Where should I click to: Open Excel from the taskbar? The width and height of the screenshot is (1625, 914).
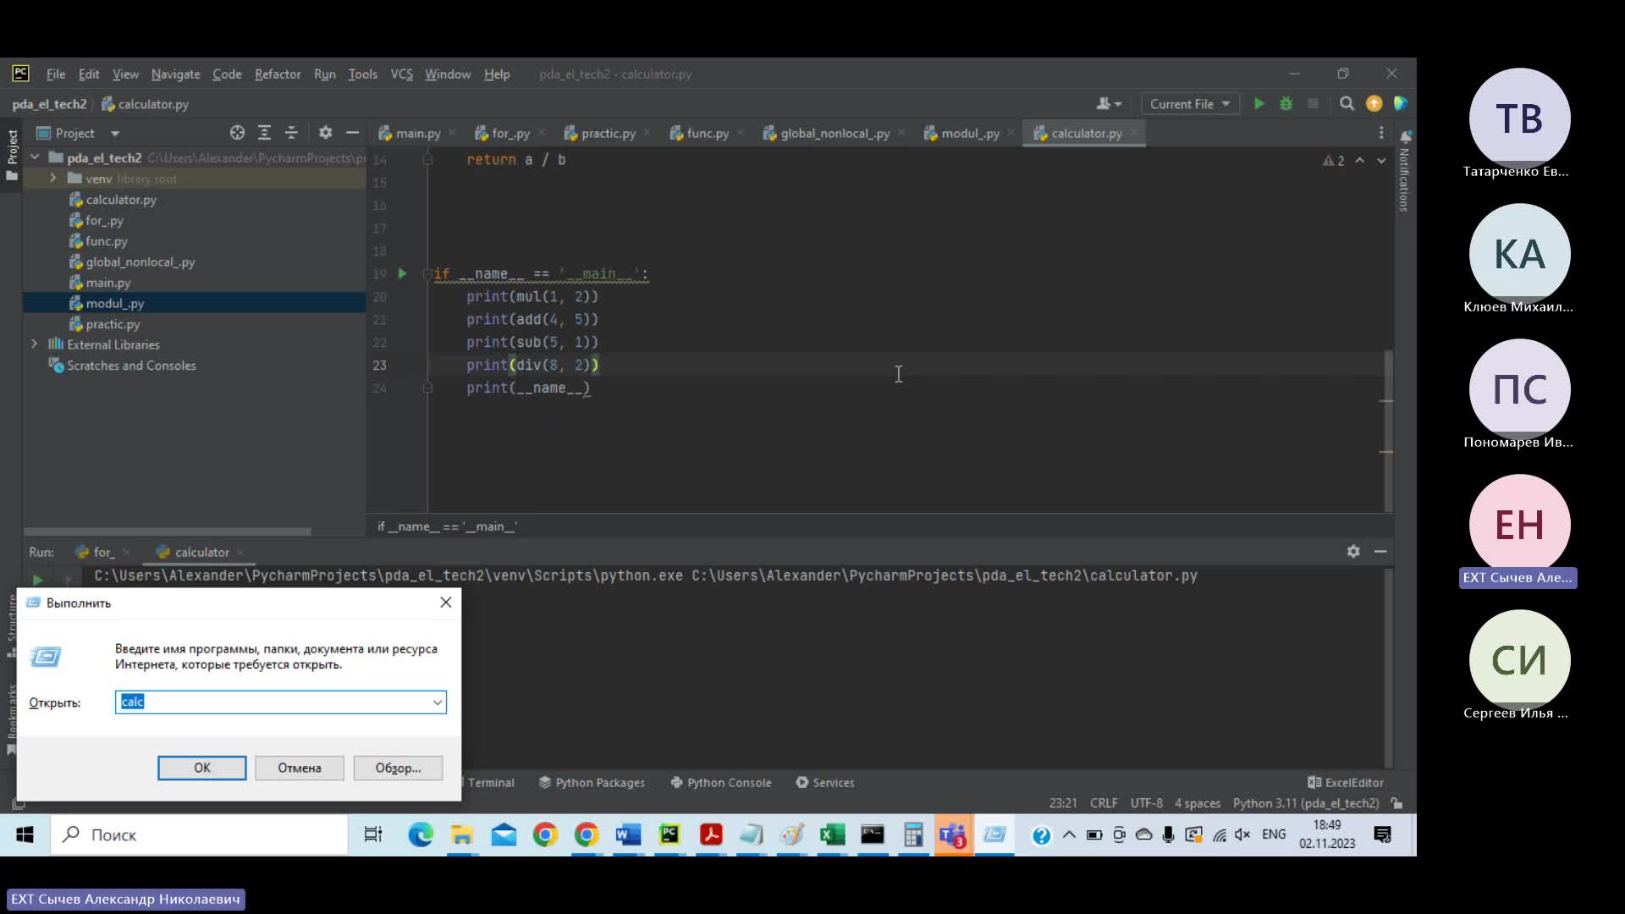832,834
